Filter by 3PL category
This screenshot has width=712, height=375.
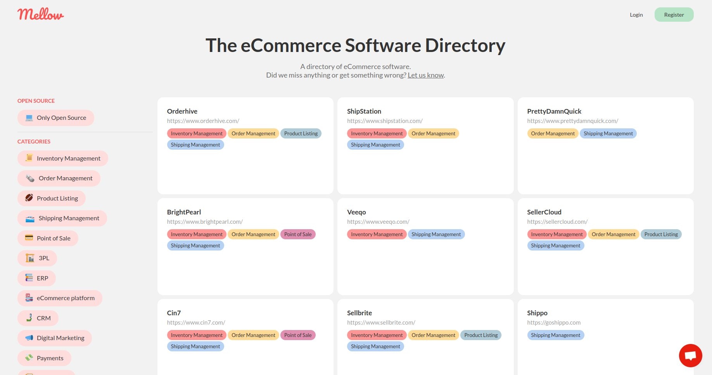pos(37,258)
